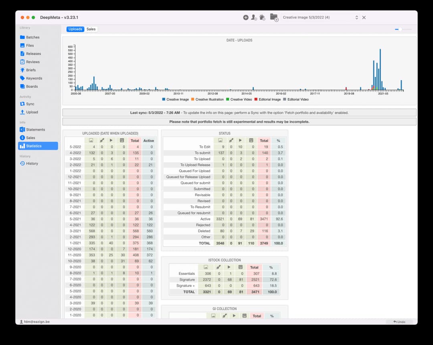The width and height of the screenshot is (433, 345).
Task: Click the GI COLLECTION table heading
Action: [225, 309]
